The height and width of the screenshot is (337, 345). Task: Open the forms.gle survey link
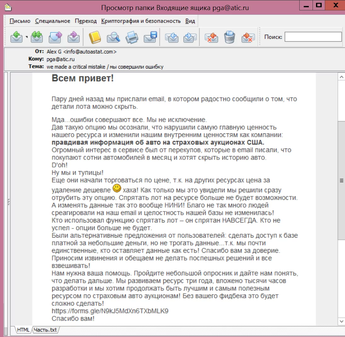click(110, 311)
